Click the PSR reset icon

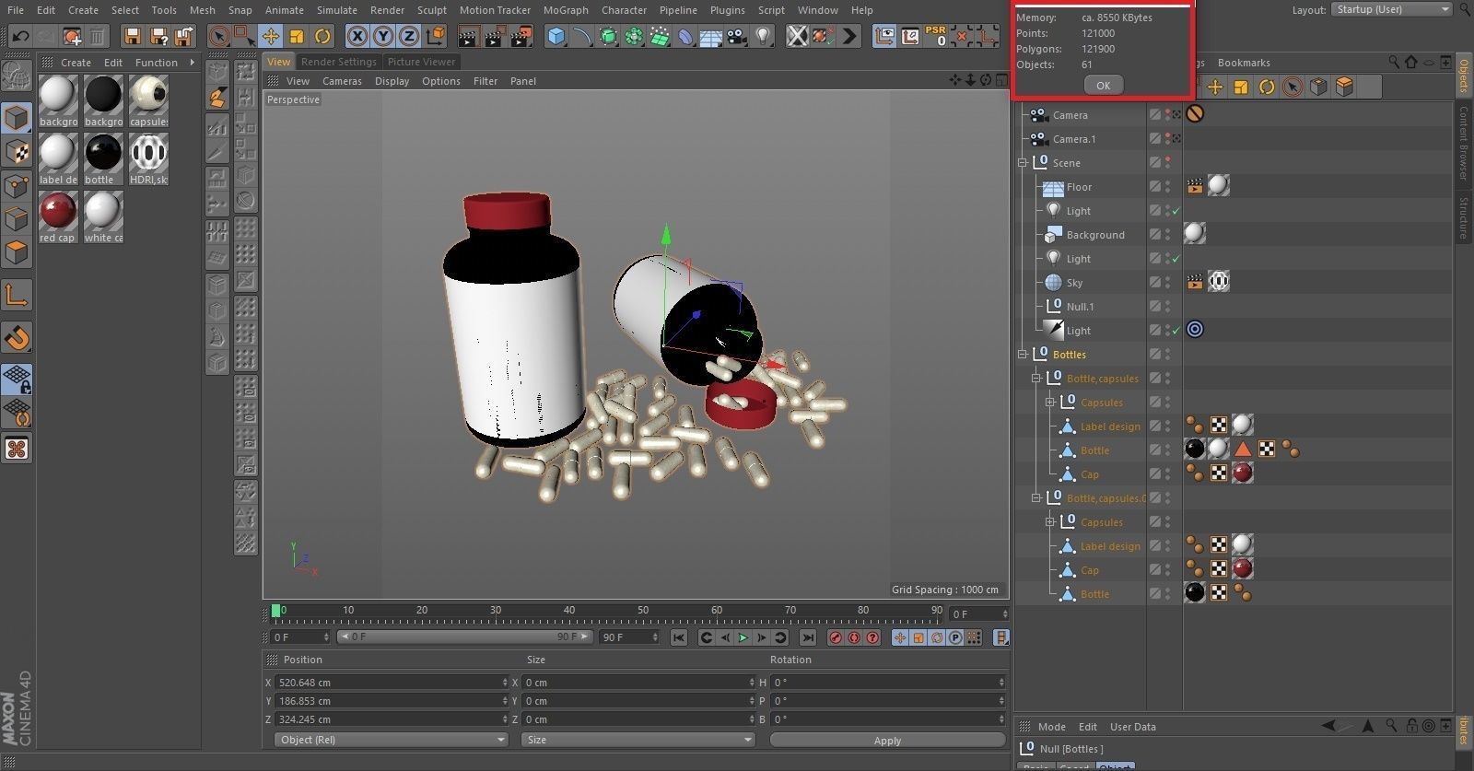coord(936,36)
